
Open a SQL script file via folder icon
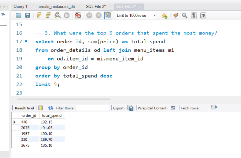point(18,16)
